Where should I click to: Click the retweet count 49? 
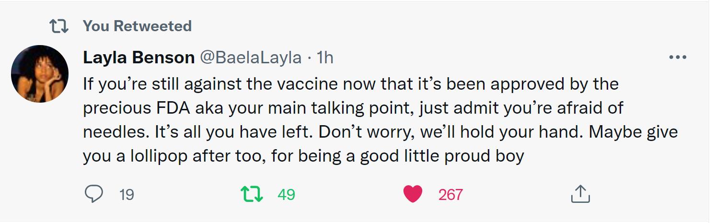(286, 195)
